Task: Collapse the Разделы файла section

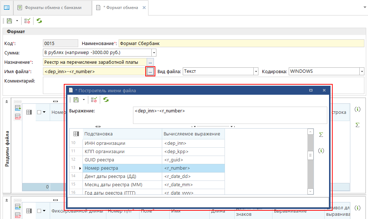Action: (6, 102)
